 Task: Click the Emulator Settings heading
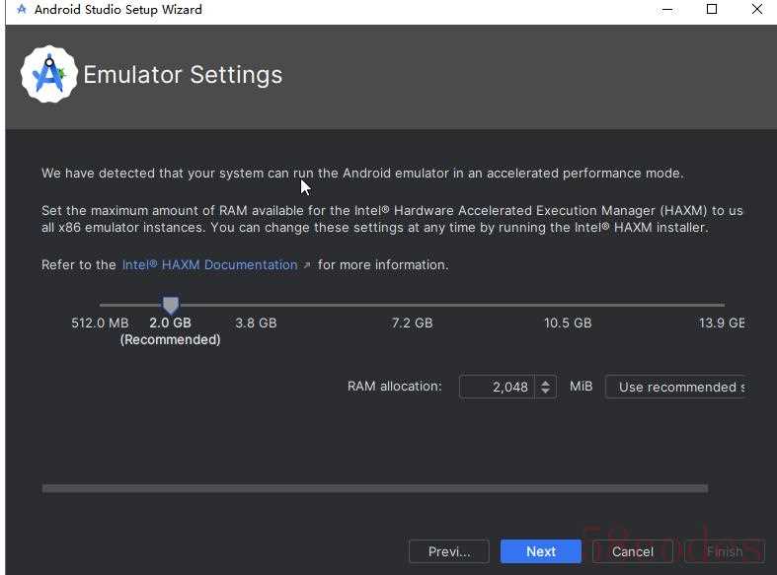coord(183,75)
